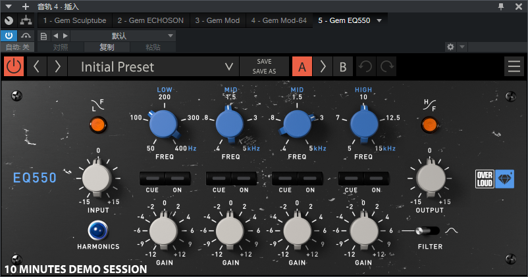Select the 5 - Gem EQ550 tab
The height and width of the screenshot is (277, 528).
pos(344,20)
